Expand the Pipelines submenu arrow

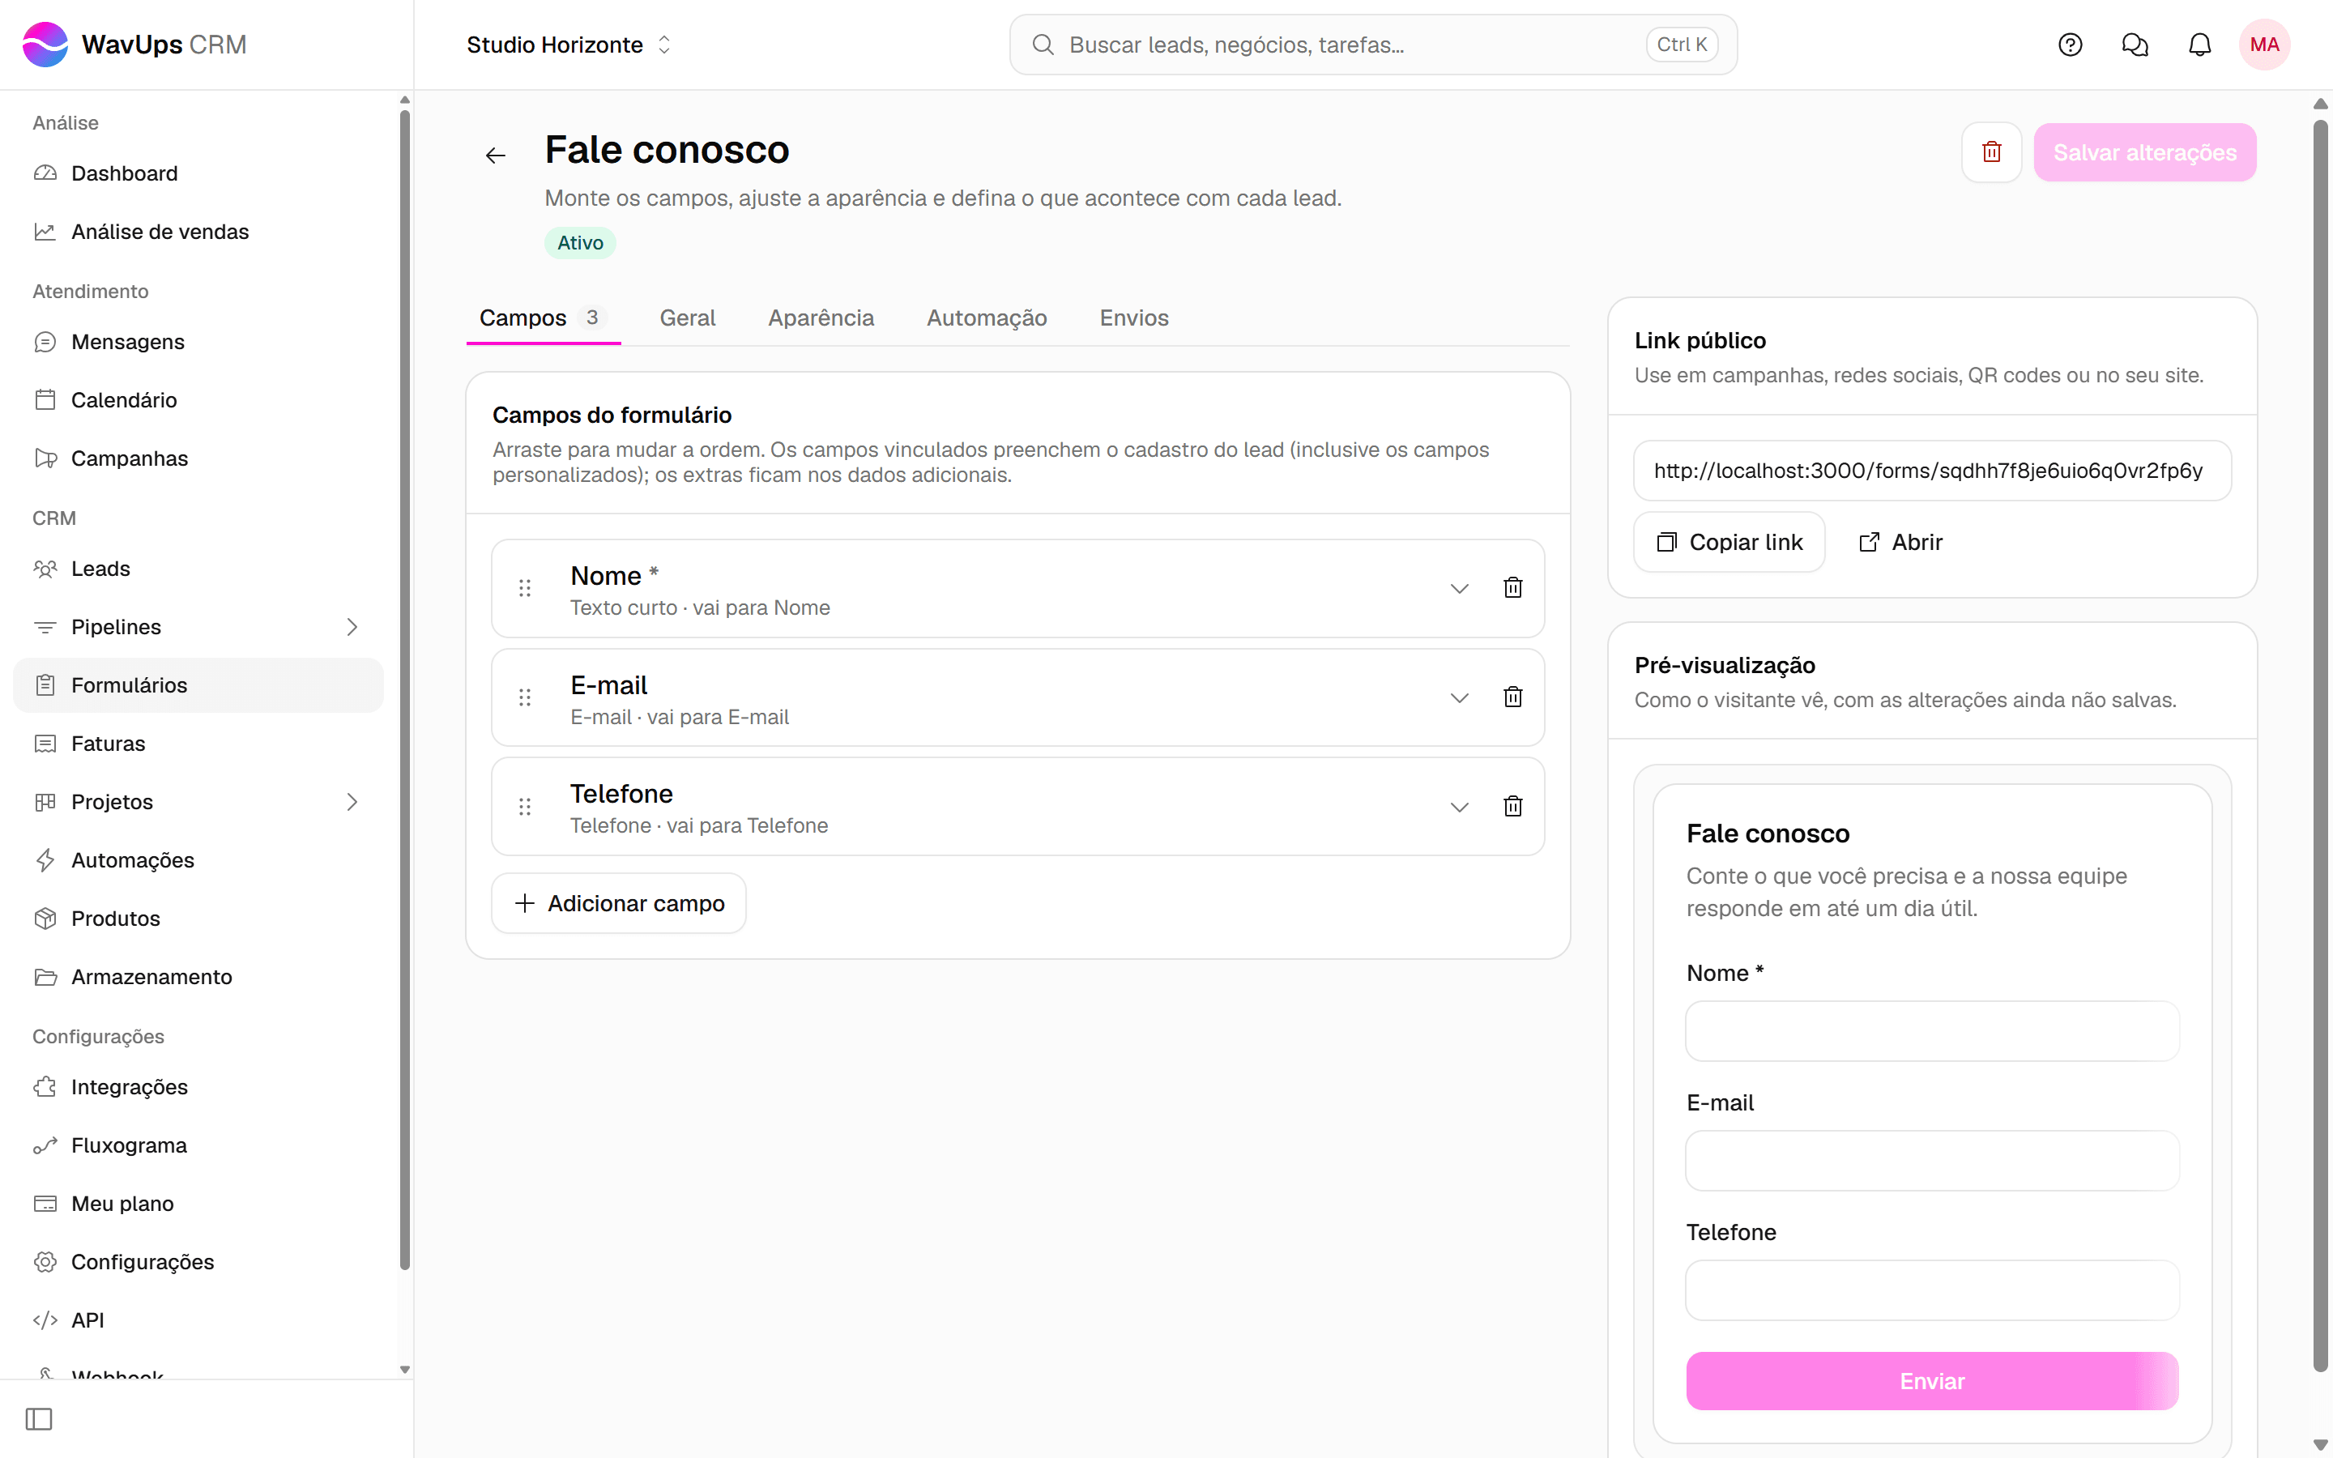(352, 627)
